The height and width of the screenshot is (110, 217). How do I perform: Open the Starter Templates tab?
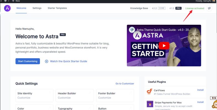point(57,8)
